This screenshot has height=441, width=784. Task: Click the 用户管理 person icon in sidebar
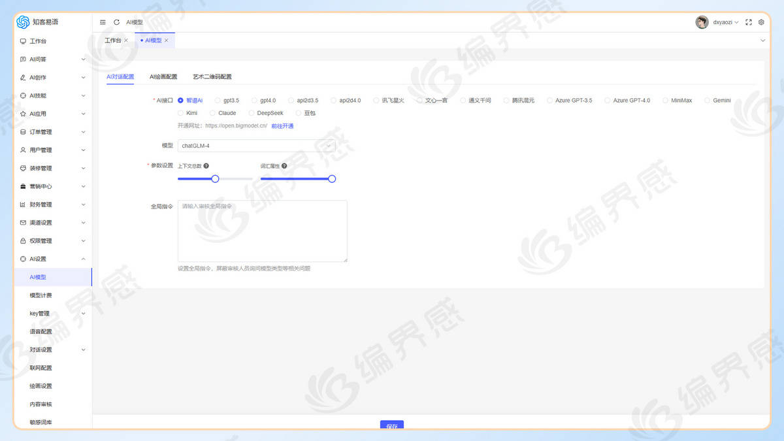24,150
